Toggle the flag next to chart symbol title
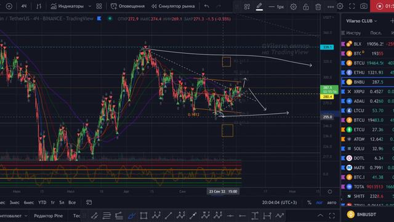The width and height of the screenshot is (394, 222). (x=99, y=18)
